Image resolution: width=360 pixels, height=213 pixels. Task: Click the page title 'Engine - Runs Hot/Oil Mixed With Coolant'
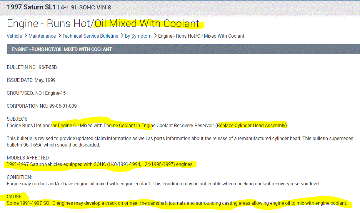pyautogui.click(x=103, y=23)
